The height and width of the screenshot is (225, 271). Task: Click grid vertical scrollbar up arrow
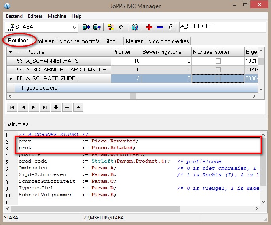[261, 51]
